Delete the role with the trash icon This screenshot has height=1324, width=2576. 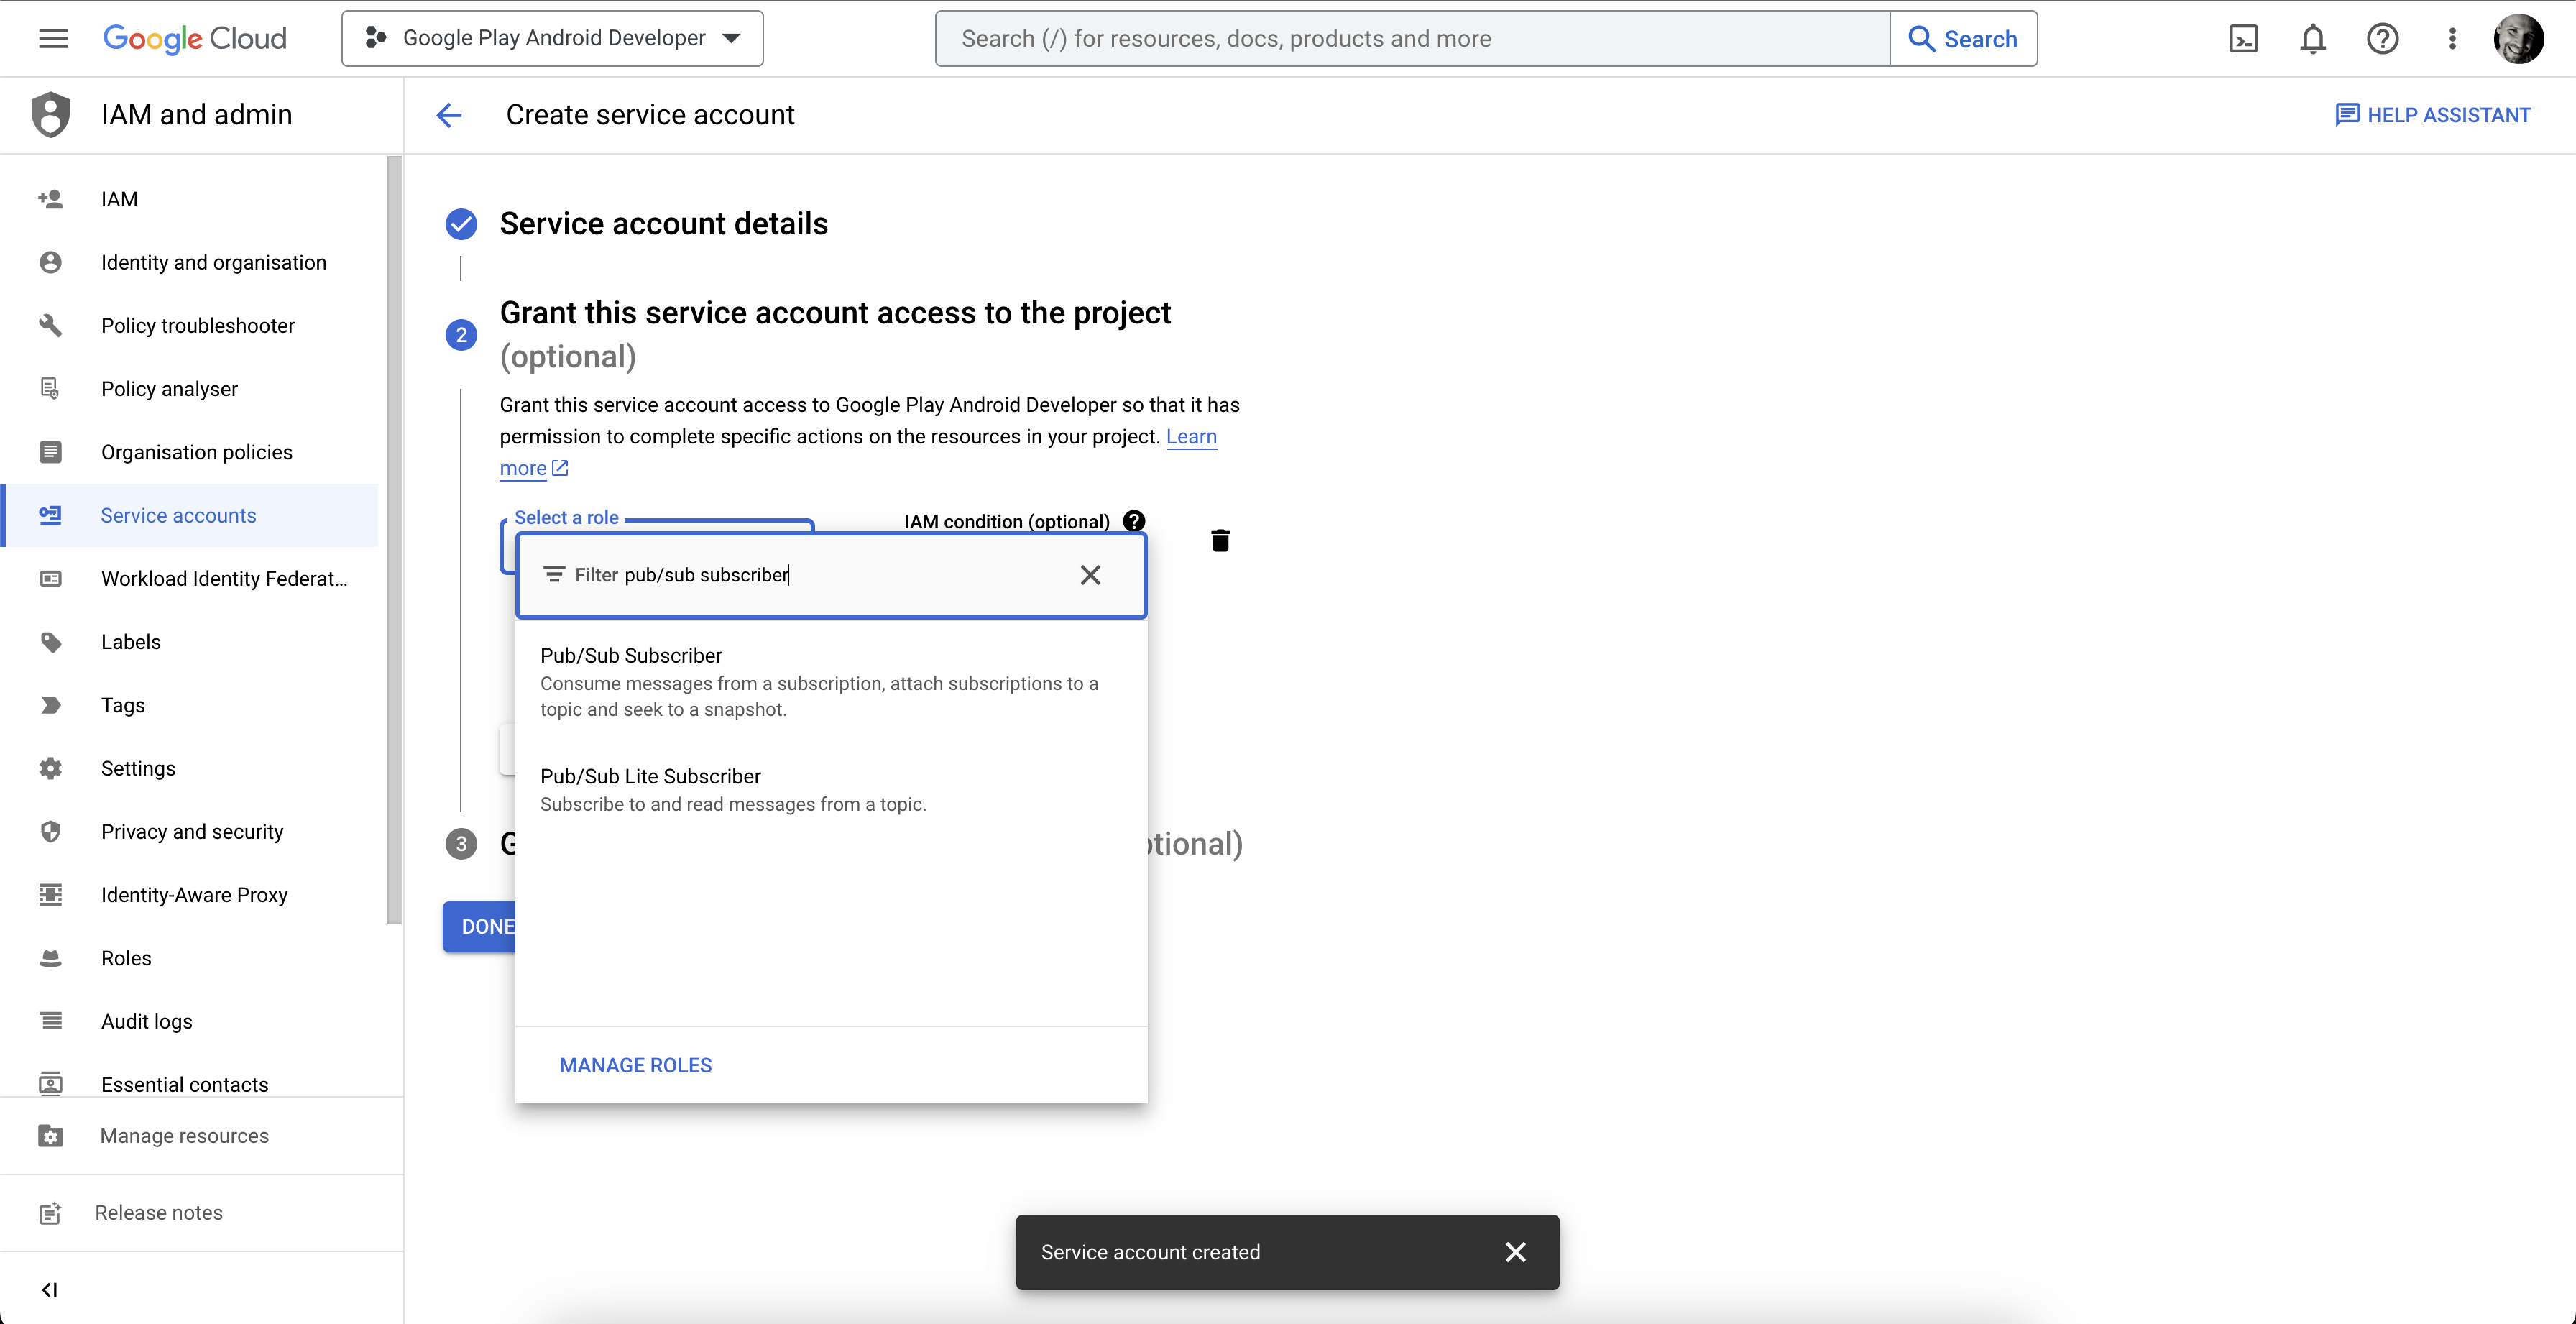coord(1220,541)
